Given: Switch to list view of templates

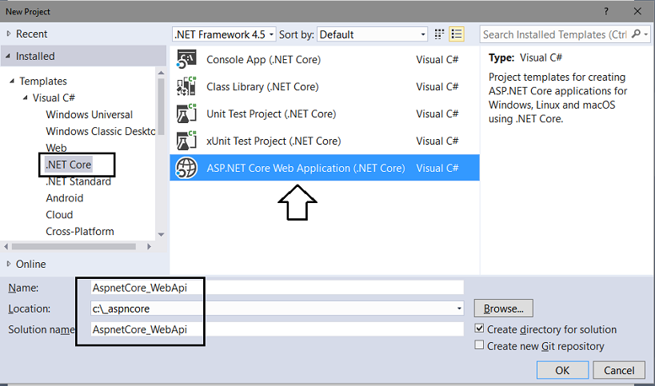Looking at the screenshot, I should point(457,34).
